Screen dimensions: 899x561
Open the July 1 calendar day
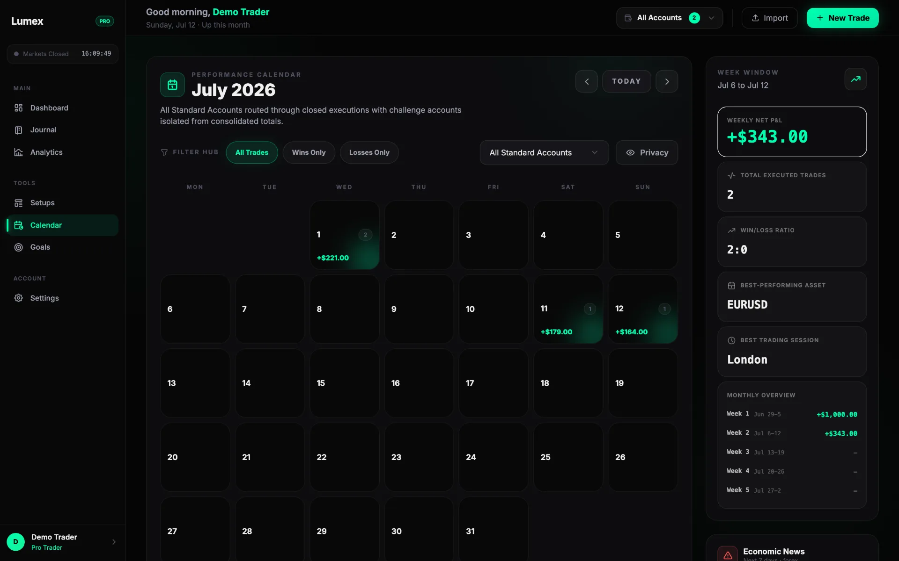pos(344,235)
